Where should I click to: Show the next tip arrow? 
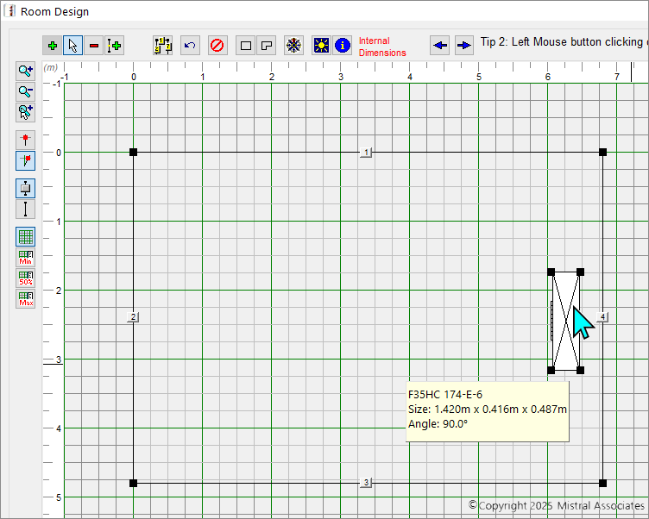point(464,46)
